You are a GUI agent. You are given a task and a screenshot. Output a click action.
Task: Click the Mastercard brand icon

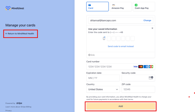coord(141,67)
